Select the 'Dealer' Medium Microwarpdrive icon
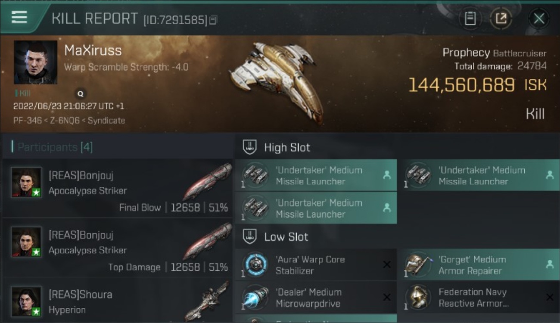 (x=255, y=297)
